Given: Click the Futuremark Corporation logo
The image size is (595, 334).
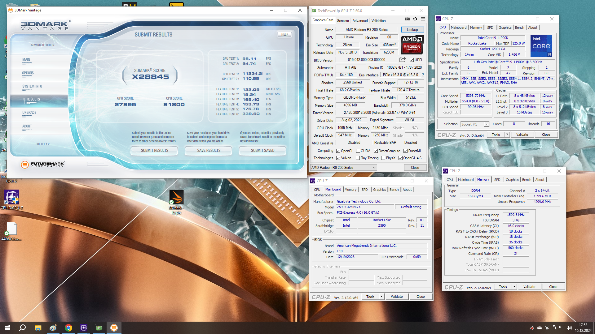Looking at the screenshot, I should pyautogui.click(x=43, y=165).
